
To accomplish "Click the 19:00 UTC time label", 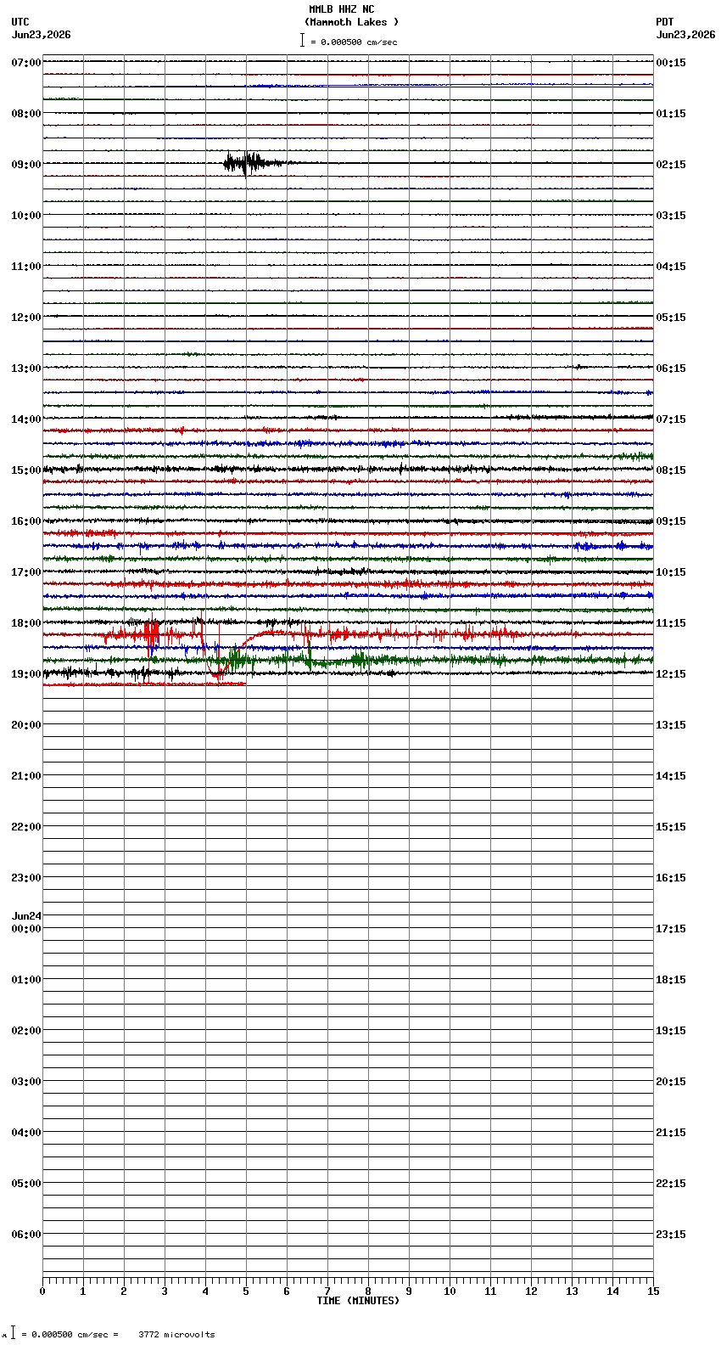I will (26, 674).
